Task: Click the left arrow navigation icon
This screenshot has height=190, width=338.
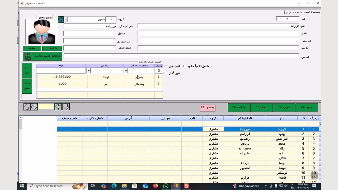Action: pyautogui.click(x=58, y=107)
